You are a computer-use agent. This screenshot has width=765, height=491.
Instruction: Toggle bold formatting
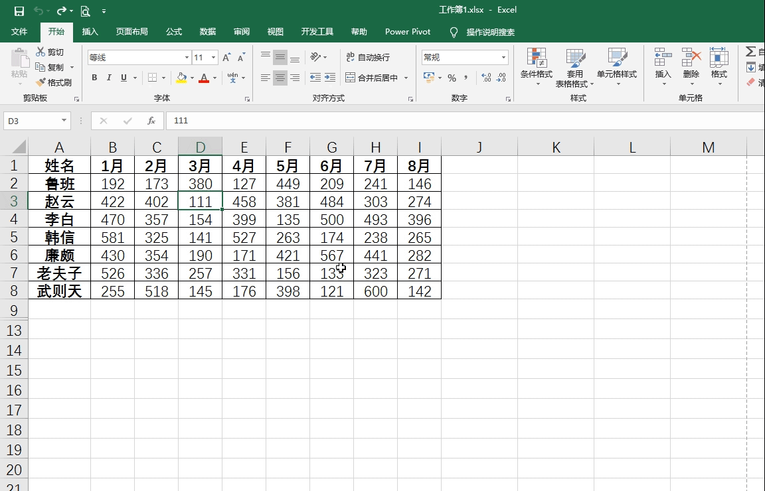click(x=95, y=78)
